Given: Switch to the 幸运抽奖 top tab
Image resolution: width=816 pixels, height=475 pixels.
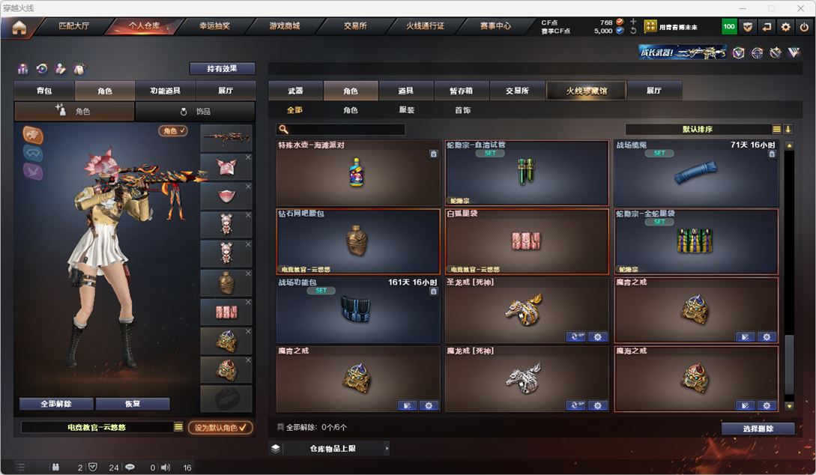Looking at the screenshot, I should (214, 26).
